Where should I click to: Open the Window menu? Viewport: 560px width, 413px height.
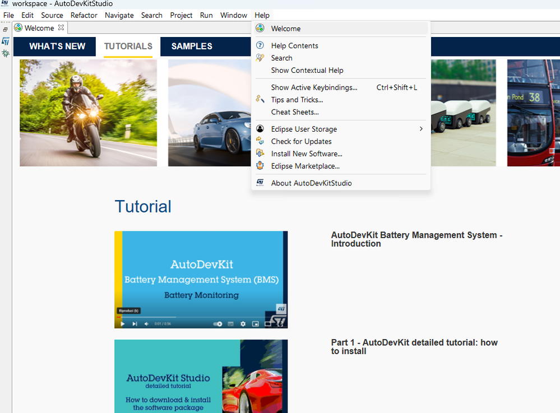click(233, 15)
